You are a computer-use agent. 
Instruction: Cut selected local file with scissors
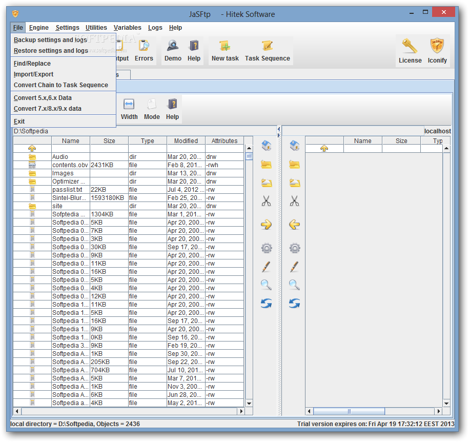[266, 201]
